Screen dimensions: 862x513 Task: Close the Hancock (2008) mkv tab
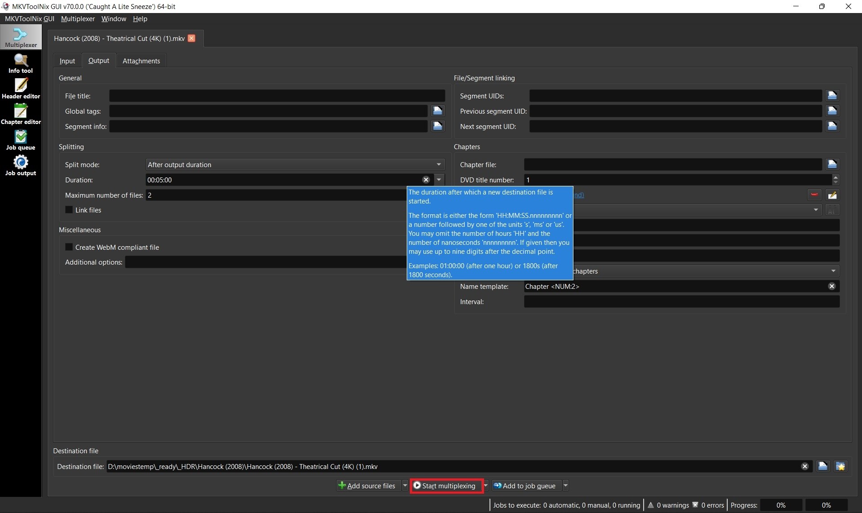(191, 38)
